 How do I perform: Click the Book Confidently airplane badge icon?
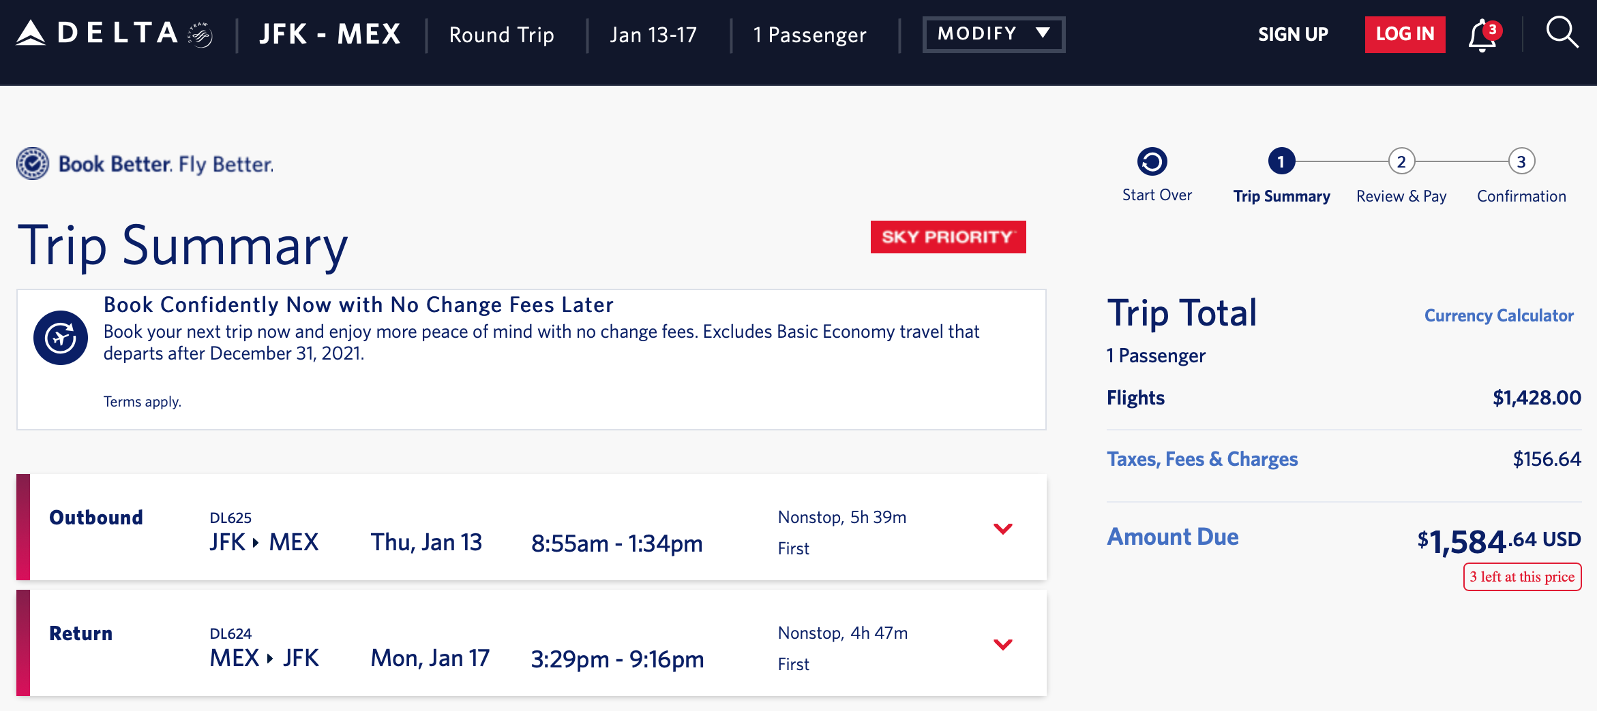click(61, 337)
